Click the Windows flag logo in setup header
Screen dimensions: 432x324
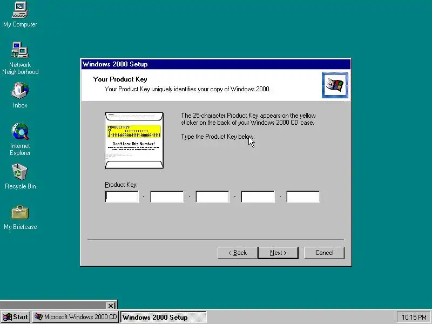click(335, 85)
